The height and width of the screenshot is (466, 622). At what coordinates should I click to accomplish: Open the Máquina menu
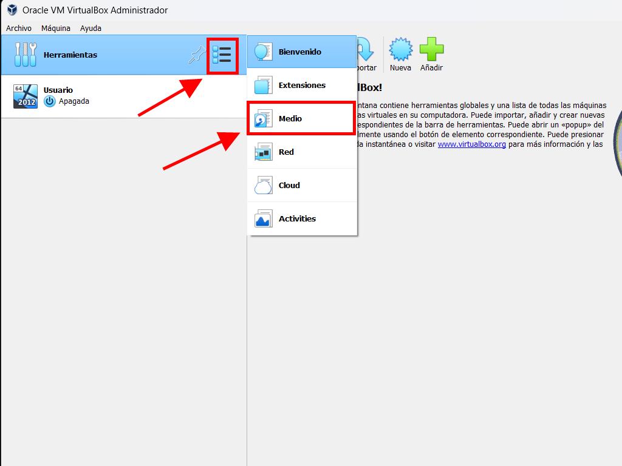[56, 28]
